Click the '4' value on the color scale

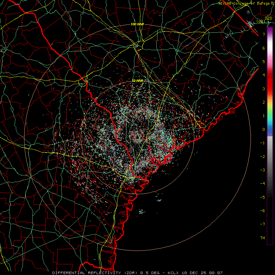pyautogui.click(x=264, y=75)
